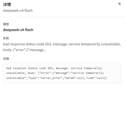The height and width of the screenshot is (123, 126).
Task: Click the 详情 panel title heading
Action: 7,5
